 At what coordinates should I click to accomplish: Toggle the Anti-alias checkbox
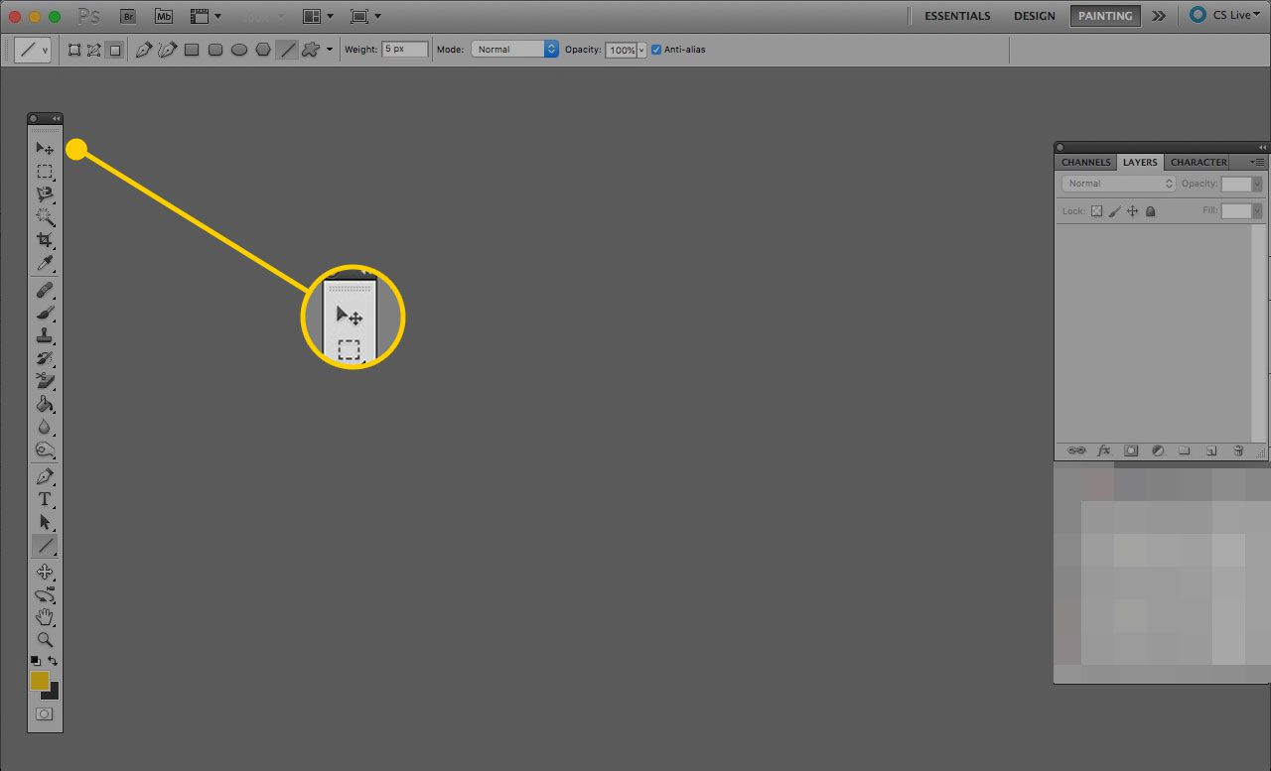coord(656,50)
